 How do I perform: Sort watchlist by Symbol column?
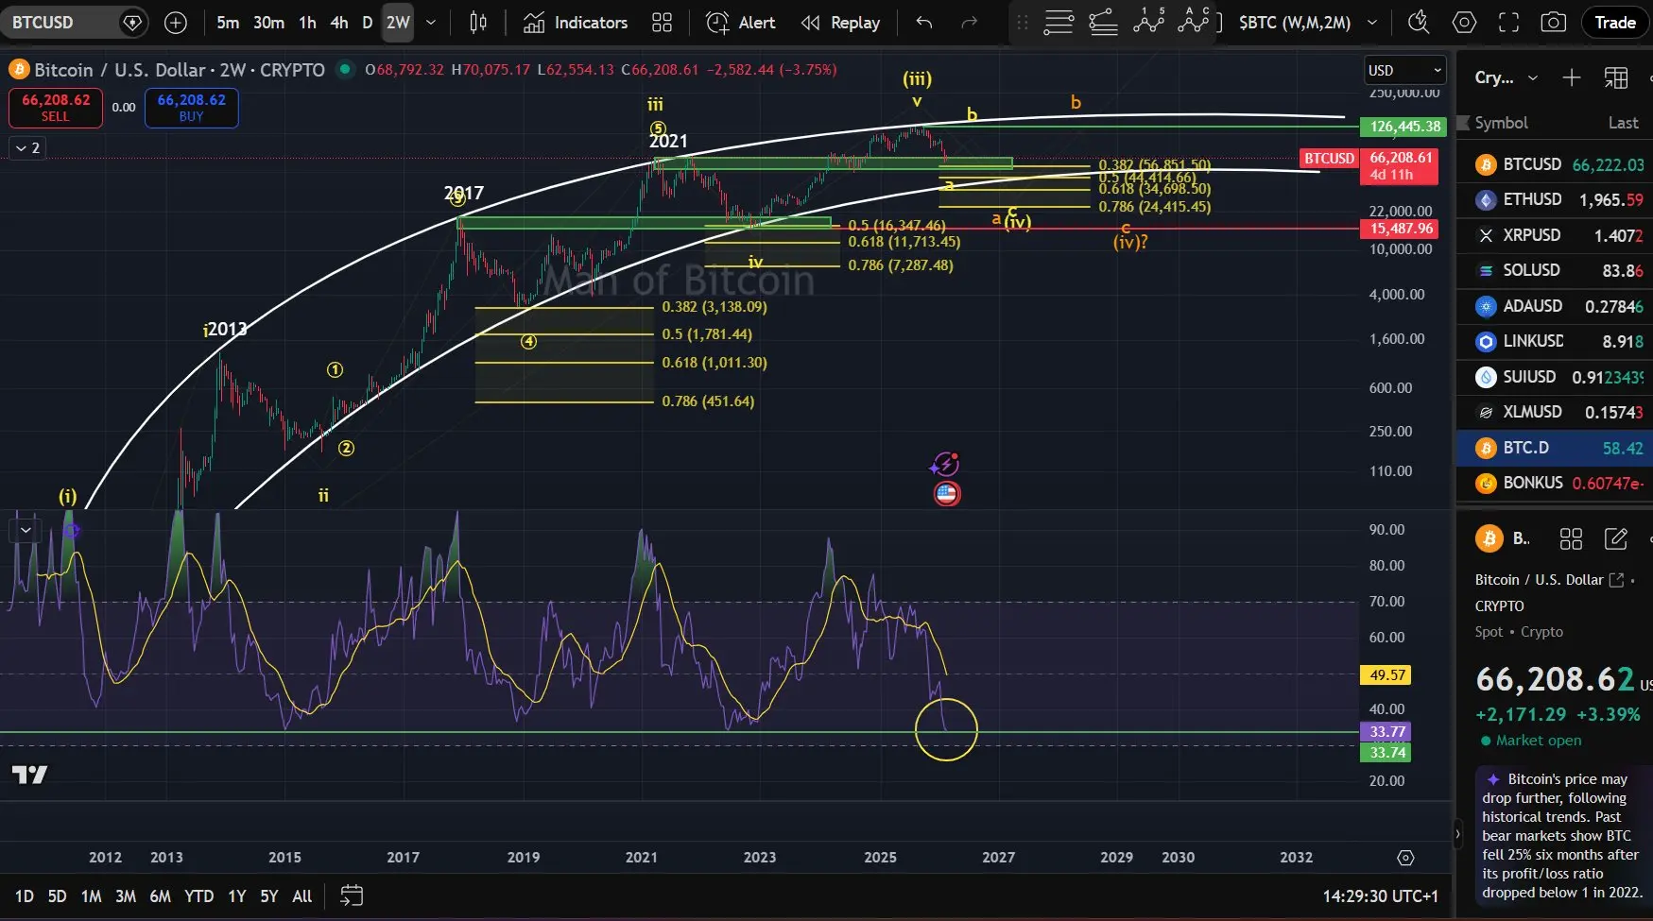click(1501, 123)
